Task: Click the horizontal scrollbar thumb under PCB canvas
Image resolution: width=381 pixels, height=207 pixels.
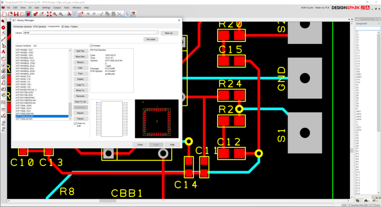Action: click(x=108, y=201)
